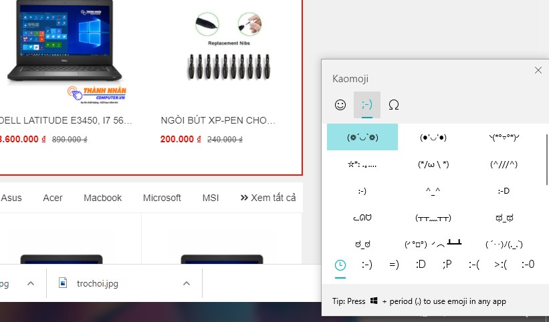This screenshot has width=549, height=322.
Task: Select the Microsoft brand filter
Action: (162, 198)
